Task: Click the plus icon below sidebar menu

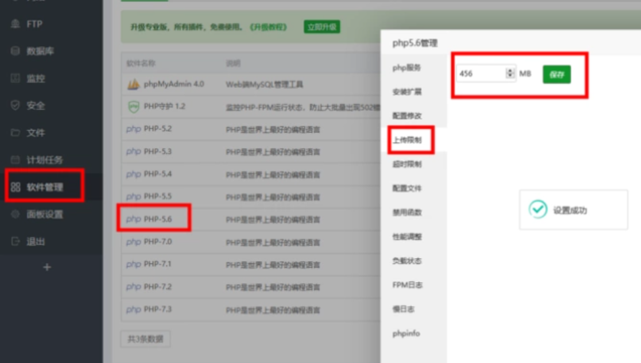Action: (47, 267)
